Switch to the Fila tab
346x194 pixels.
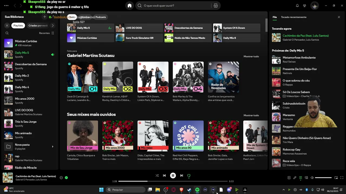pos(275,17)
